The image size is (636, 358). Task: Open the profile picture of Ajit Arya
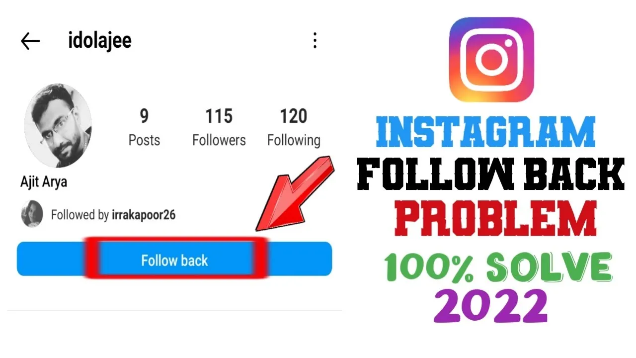click(x=58, y=126)
